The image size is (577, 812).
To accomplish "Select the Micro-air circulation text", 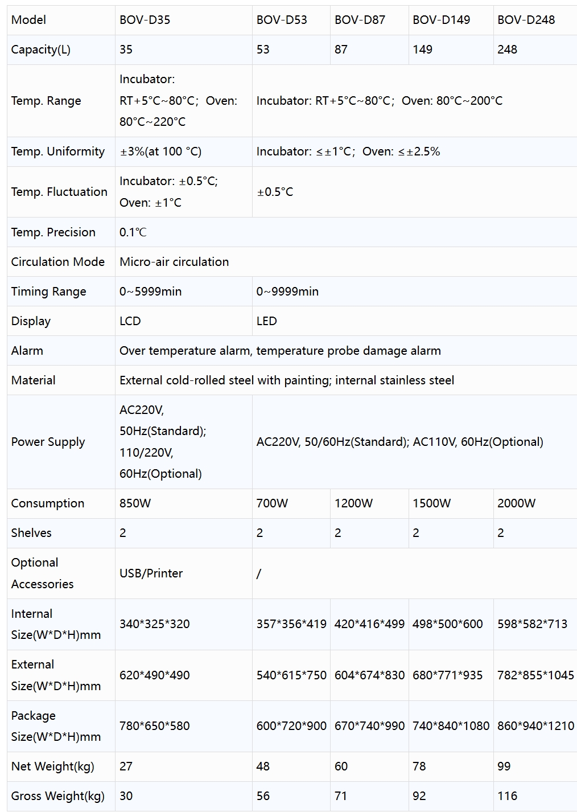I will (174, 262).
